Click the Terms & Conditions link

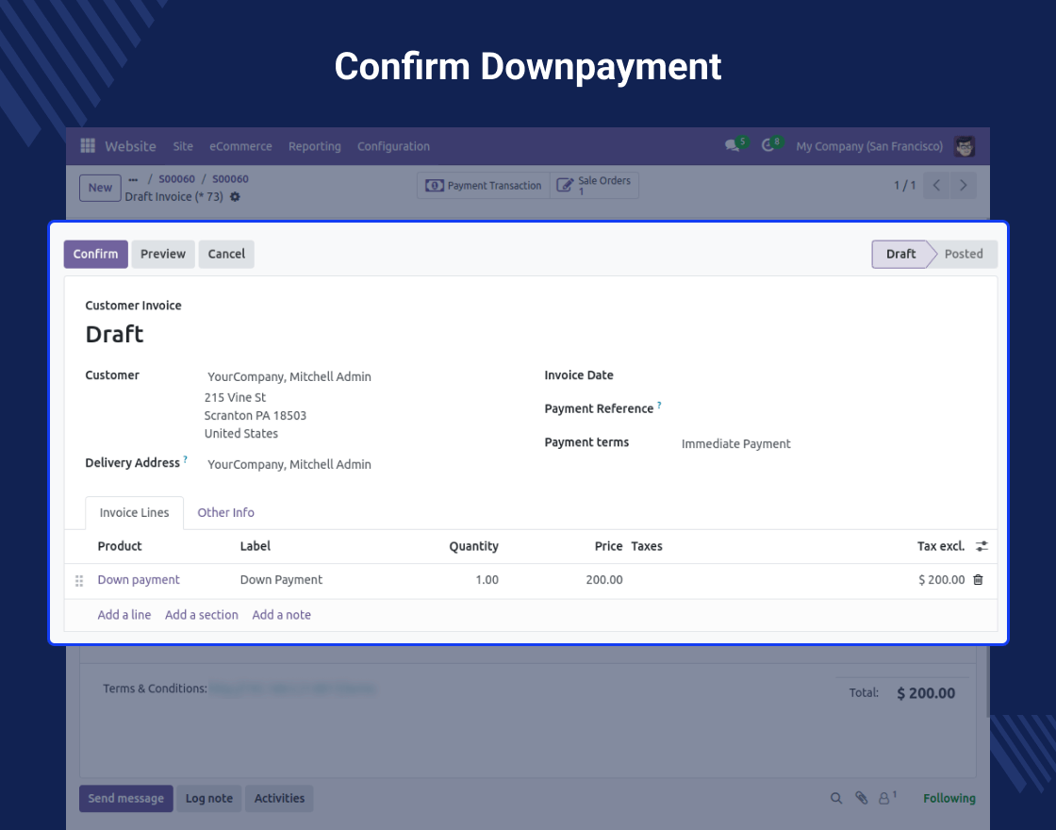click(291, 689)
